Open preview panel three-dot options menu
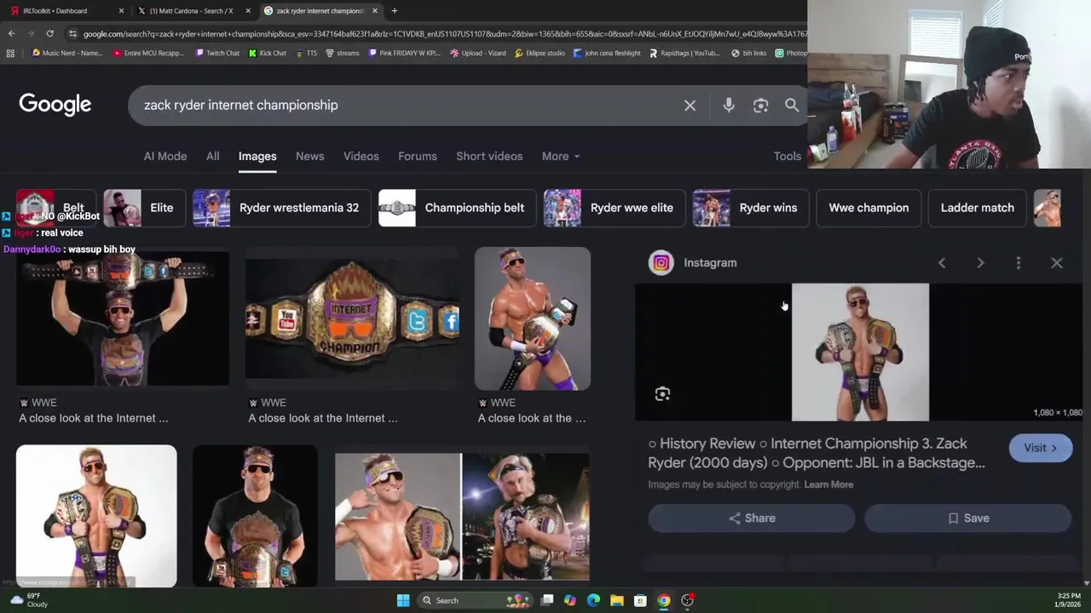The image size is (1091, 613). 1019,263
